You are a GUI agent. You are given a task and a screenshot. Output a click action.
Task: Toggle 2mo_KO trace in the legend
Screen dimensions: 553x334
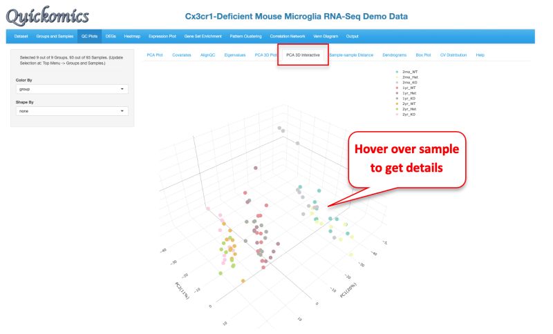406,82
